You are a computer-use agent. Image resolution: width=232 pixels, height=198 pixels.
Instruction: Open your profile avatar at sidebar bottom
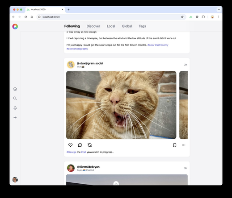(x=15, y=180)
